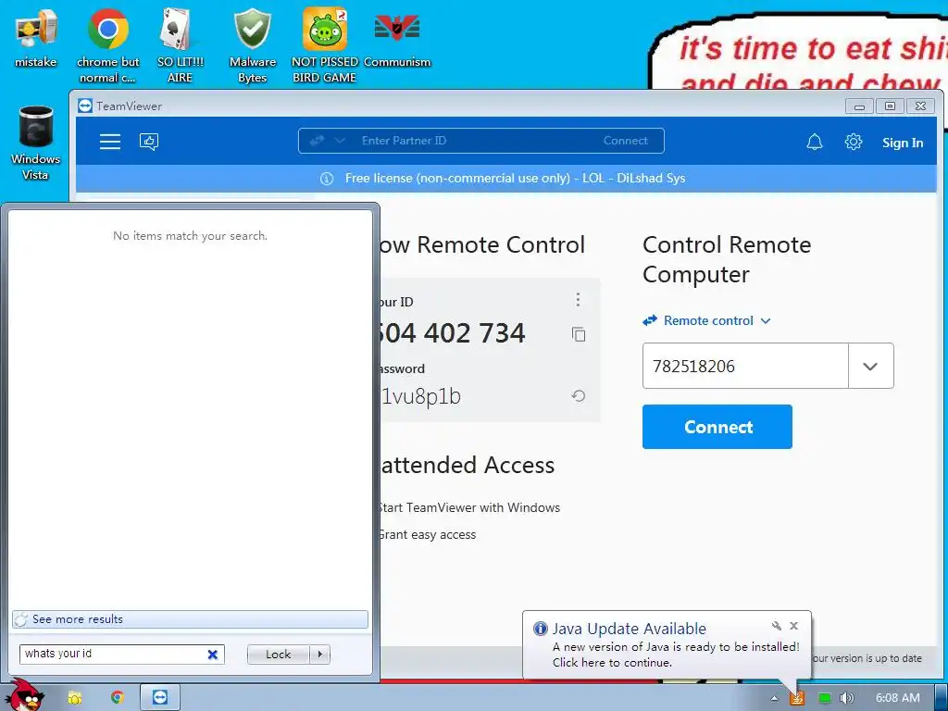Select the TeamViewer taskbar button
The image size is (948, 711).
point(160,697)
